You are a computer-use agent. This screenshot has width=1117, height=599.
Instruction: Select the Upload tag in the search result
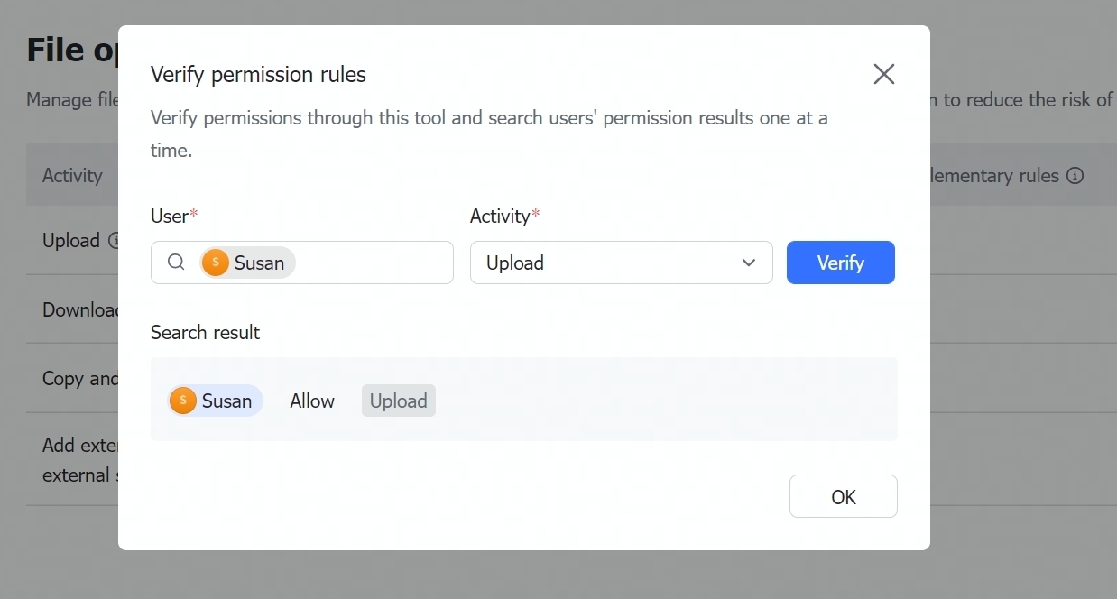398,400
